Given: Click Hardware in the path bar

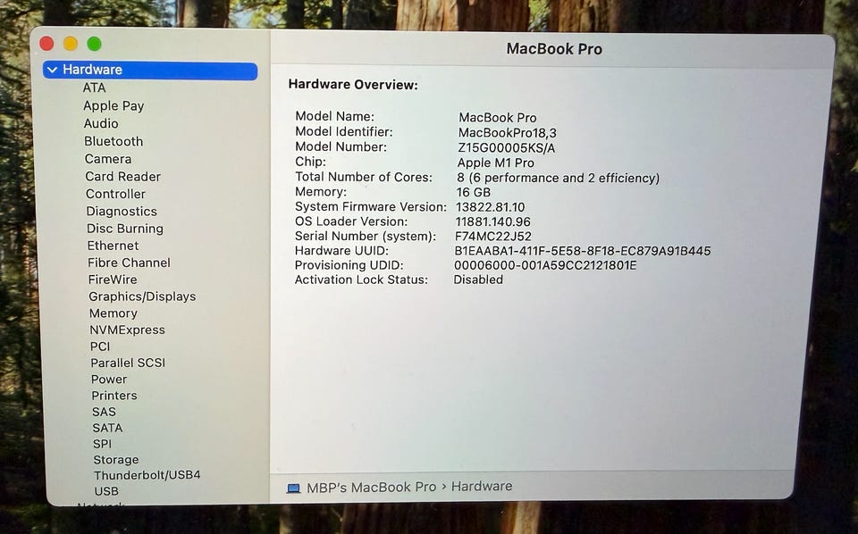Looking at the screenshot, I should [x=482, y=487].
